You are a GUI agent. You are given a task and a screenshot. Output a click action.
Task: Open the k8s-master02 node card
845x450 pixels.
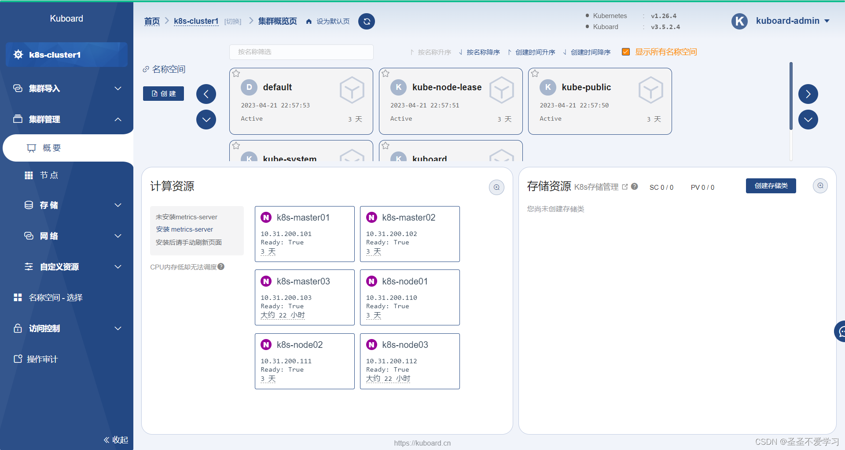410,234
